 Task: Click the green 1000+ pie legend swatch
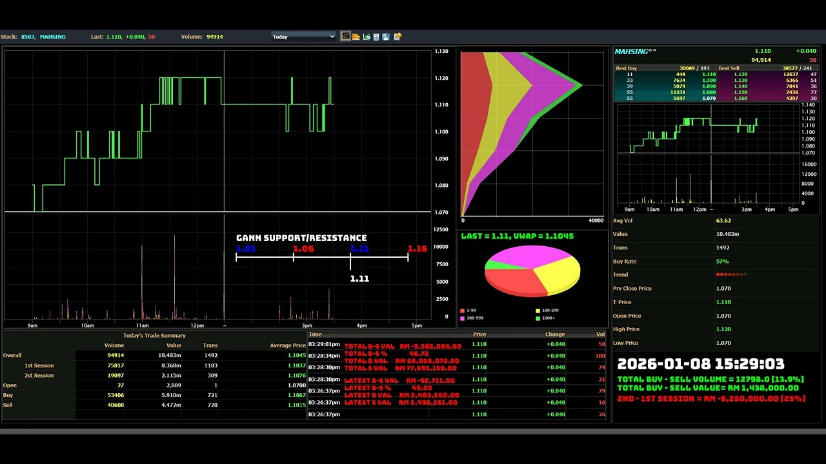click(538, 318)
